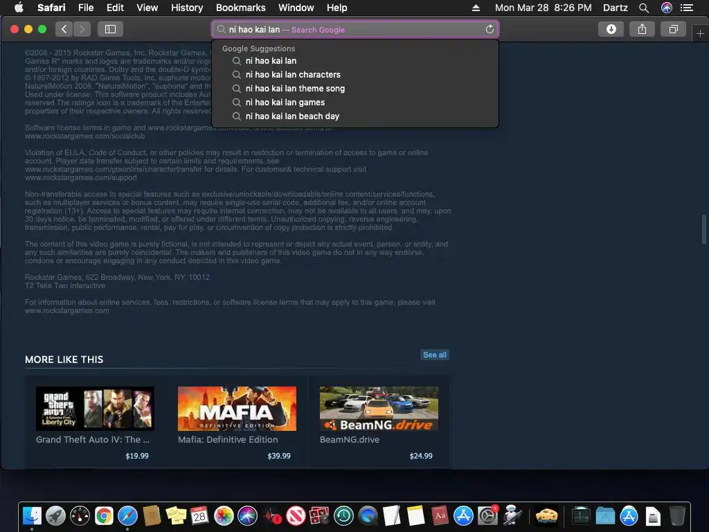Click the page's vertical scrollbar thumb
Viewport: 709px width, 532px height.
click(703, 229)
